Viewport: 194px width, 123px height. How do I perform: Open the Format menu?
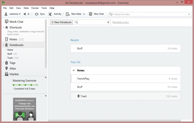point(35,8)
